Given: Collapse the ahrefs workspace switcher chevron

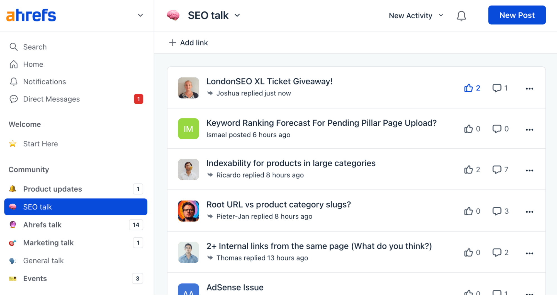Looking at the screenshot, I should click(140, 15).
